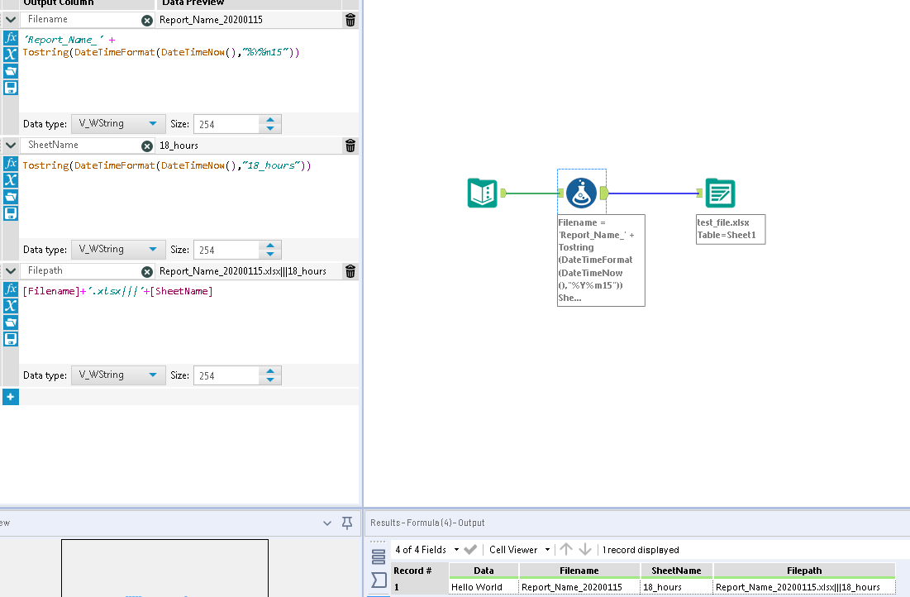
Task: Save the Filepath expression
Action: [x=11, y=339]
